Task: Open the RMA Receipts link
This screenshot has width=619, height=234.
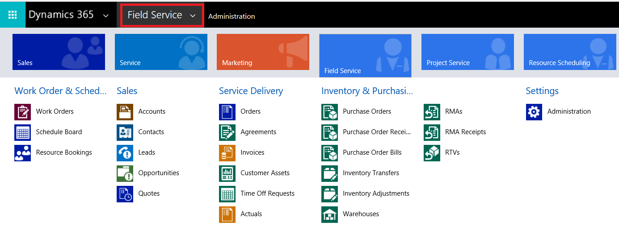Action: click(465, 132)
